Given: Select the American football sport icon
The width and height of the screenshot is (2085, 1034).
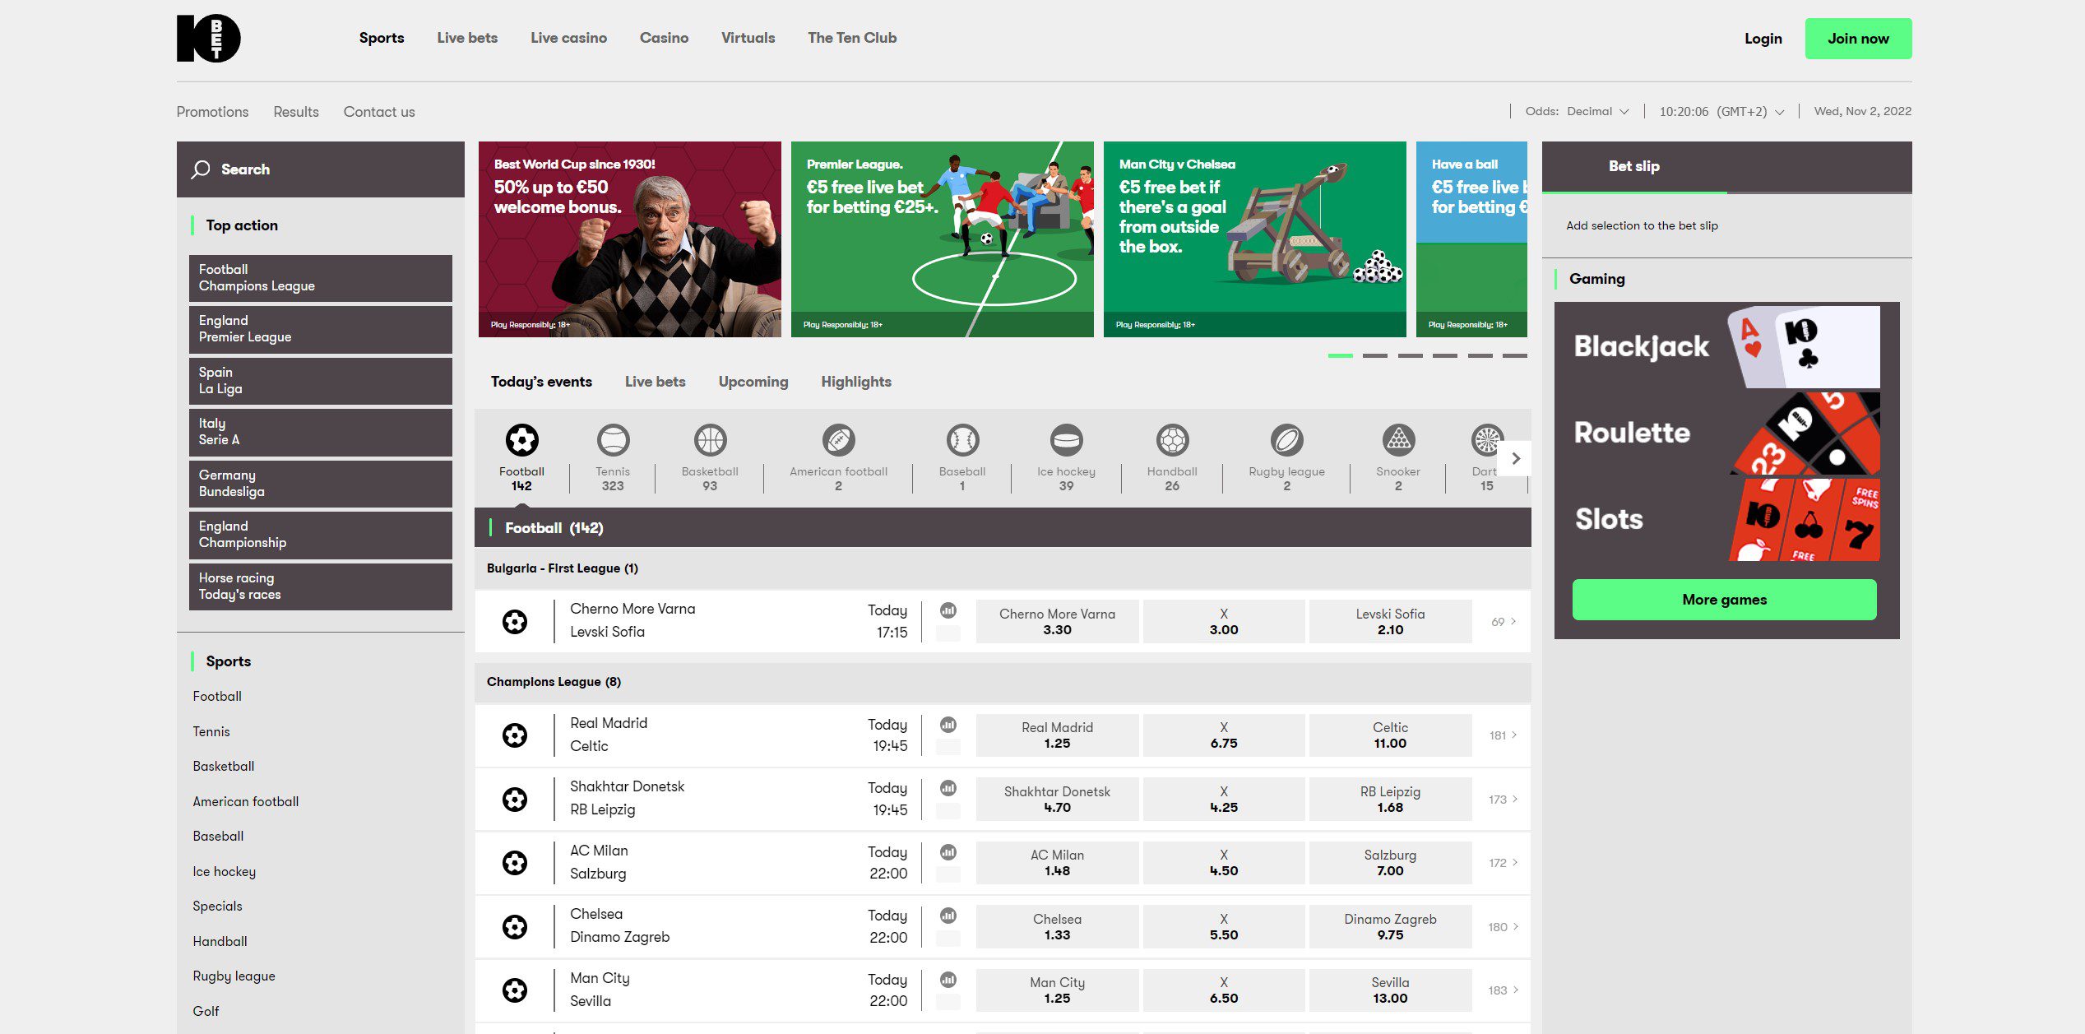Looking at the screenshot, I should coord(838,440).
